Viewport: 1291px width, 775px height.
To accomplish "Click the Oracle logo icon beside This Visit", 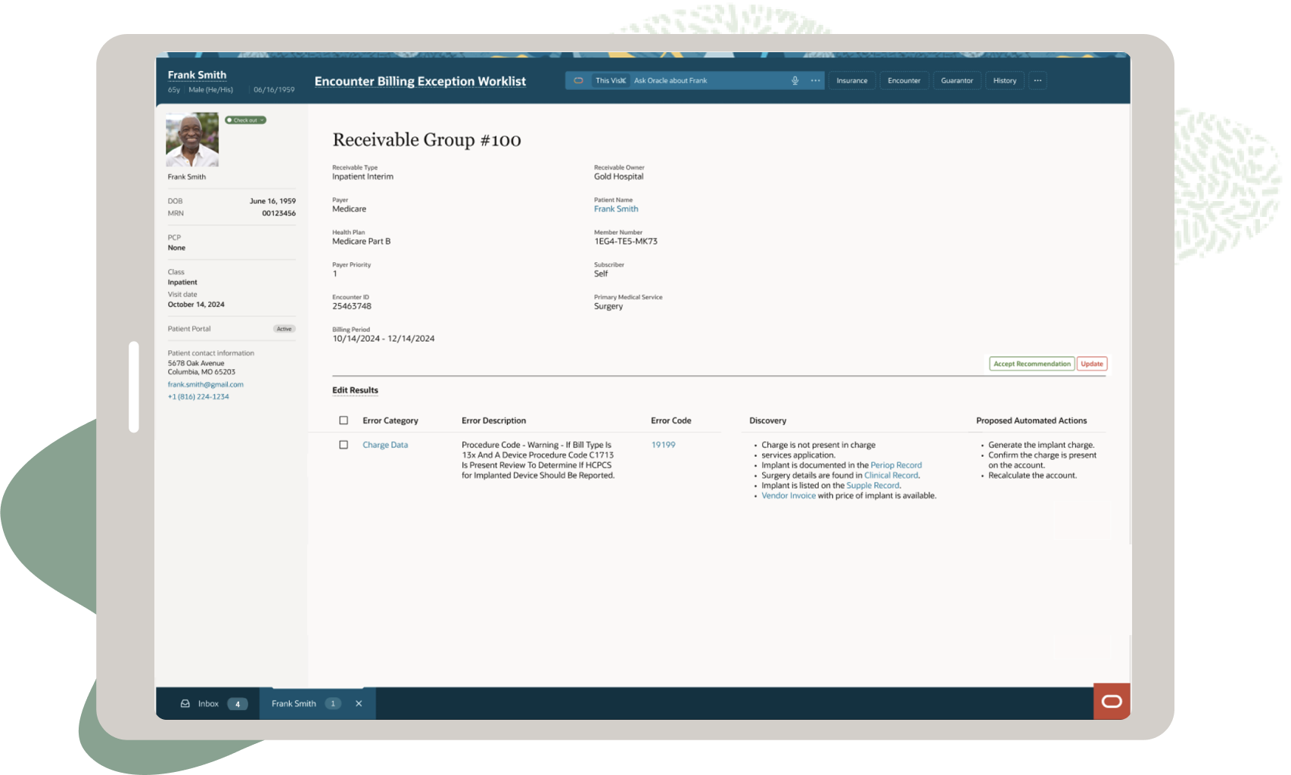I will (x=578, y=81).
